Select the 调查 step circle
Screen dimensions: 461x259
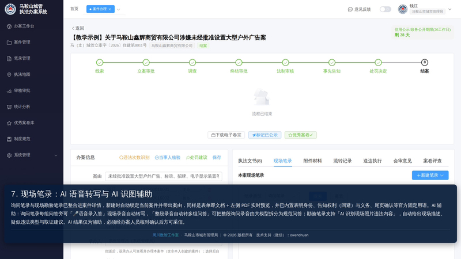[x=192, y=62]
